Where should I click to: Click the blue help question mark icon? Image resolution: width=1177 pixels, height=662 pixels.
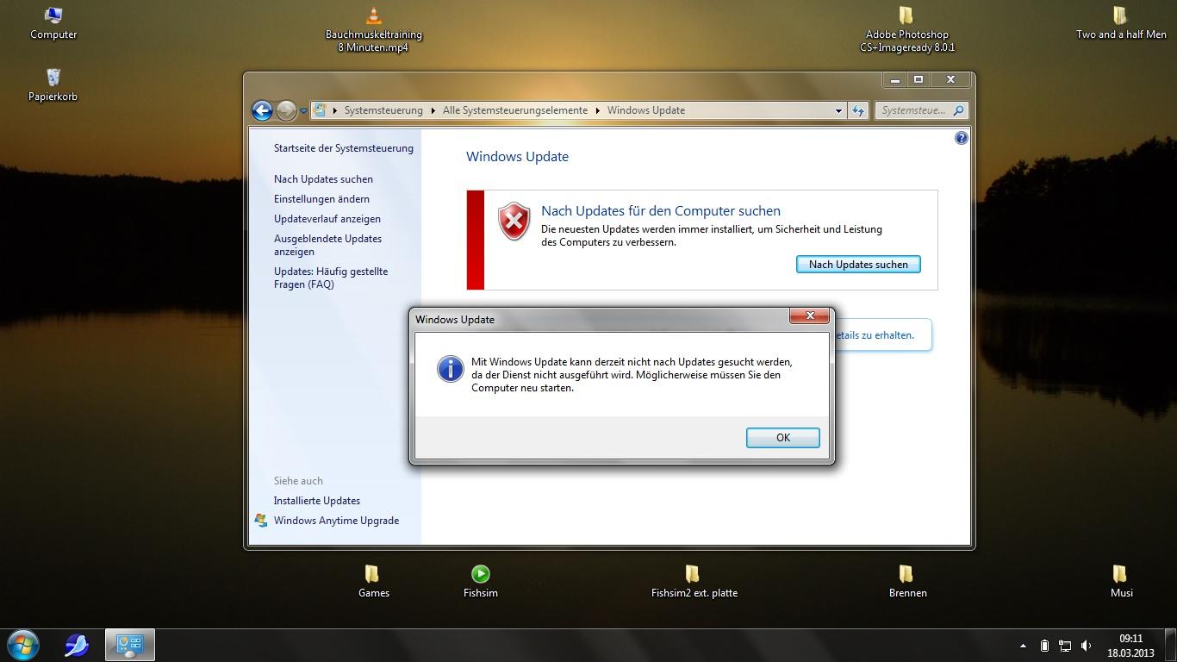tap(962, 138)
